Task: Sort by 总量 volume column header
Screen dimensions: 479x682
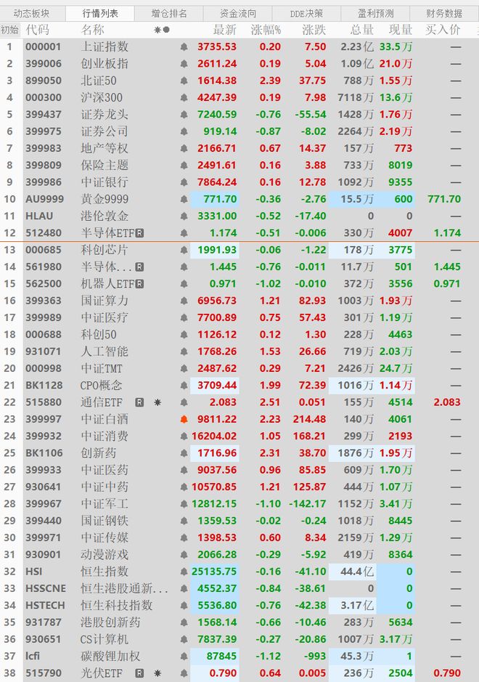Action: tap(361, 30)
